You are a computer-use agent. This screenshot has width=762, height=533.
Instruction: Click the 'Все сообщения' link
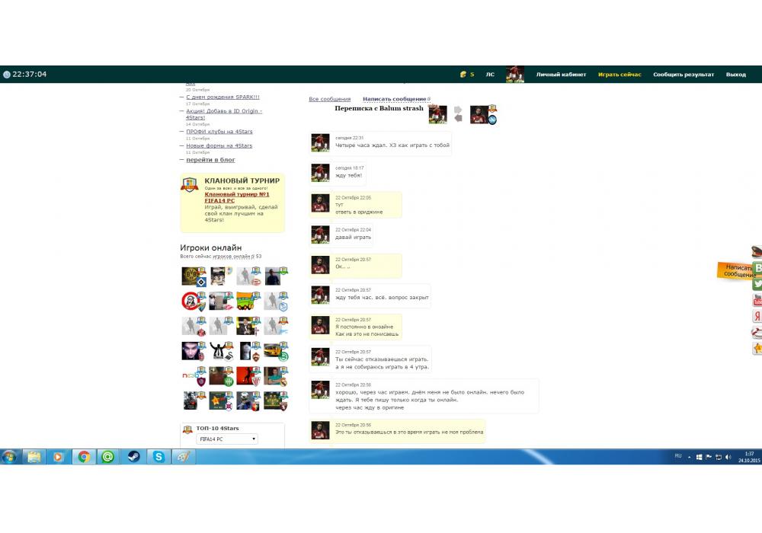[x=329, y=99]
